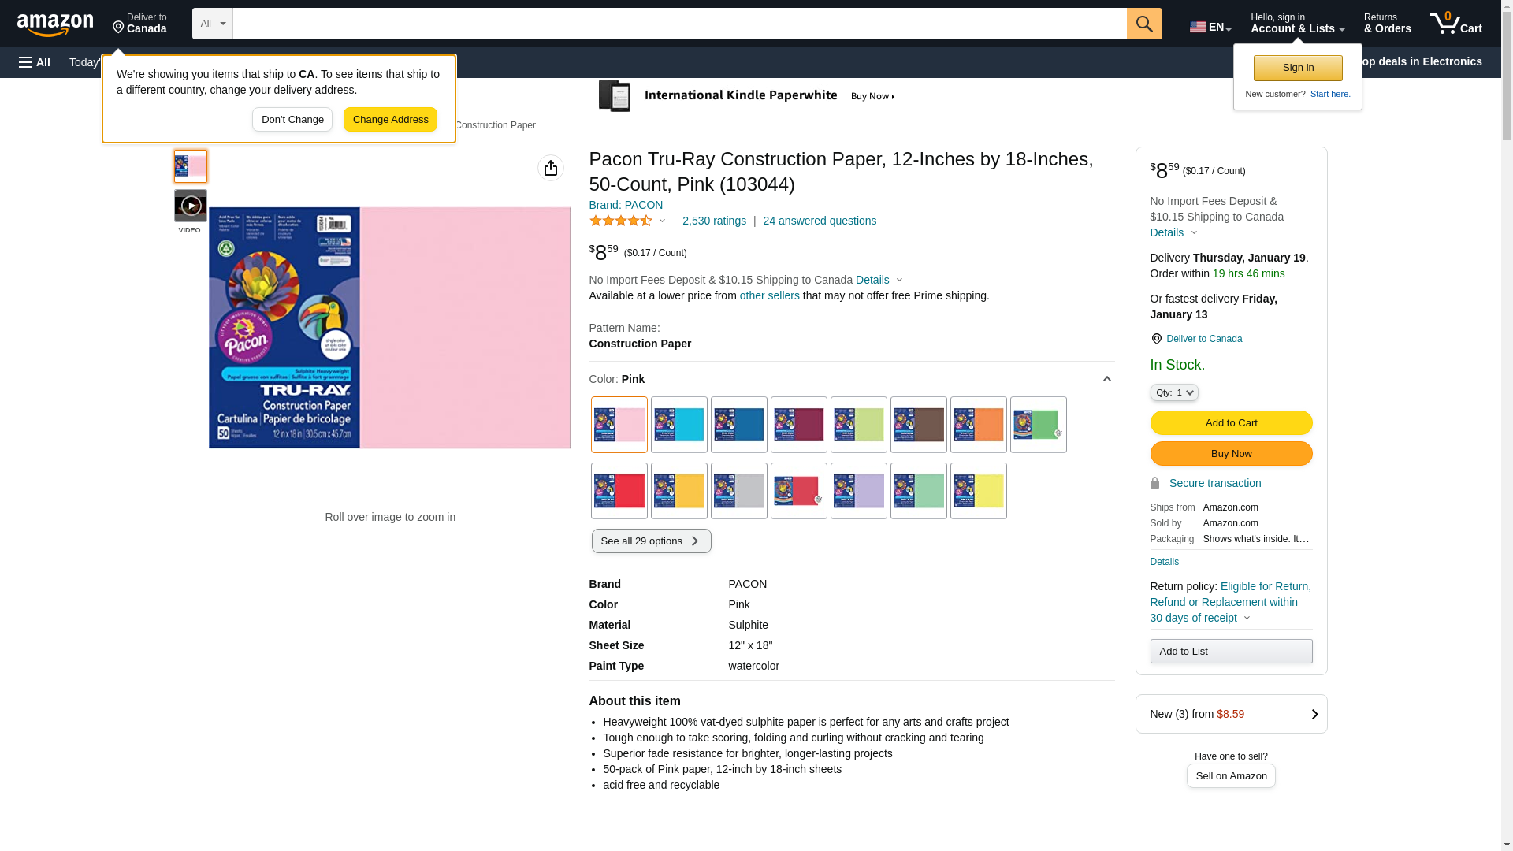The height and width of the screenshot is (851, 1513).
Task: Open the Qty quantity dropdown
Action: click(1173, 392)
